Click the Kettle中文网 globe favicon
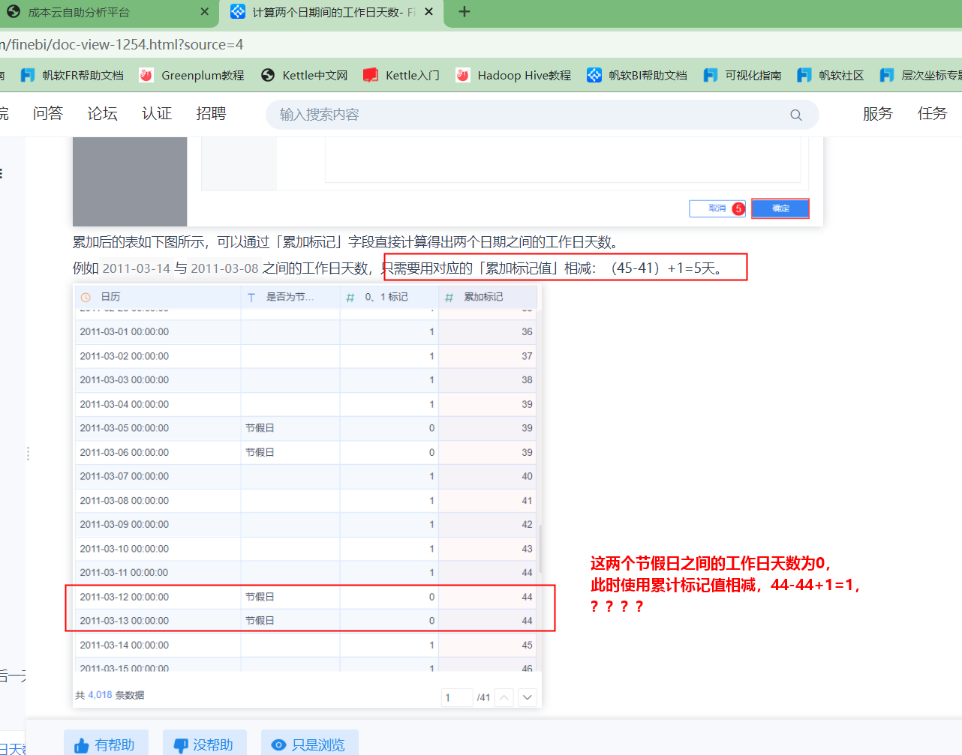Image resolution: width=962 pixels, height=755 pixels. [268, 75]
